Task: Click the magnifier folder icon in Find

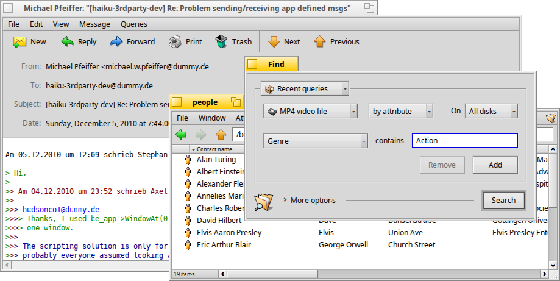Action: [x=264, y=201]
